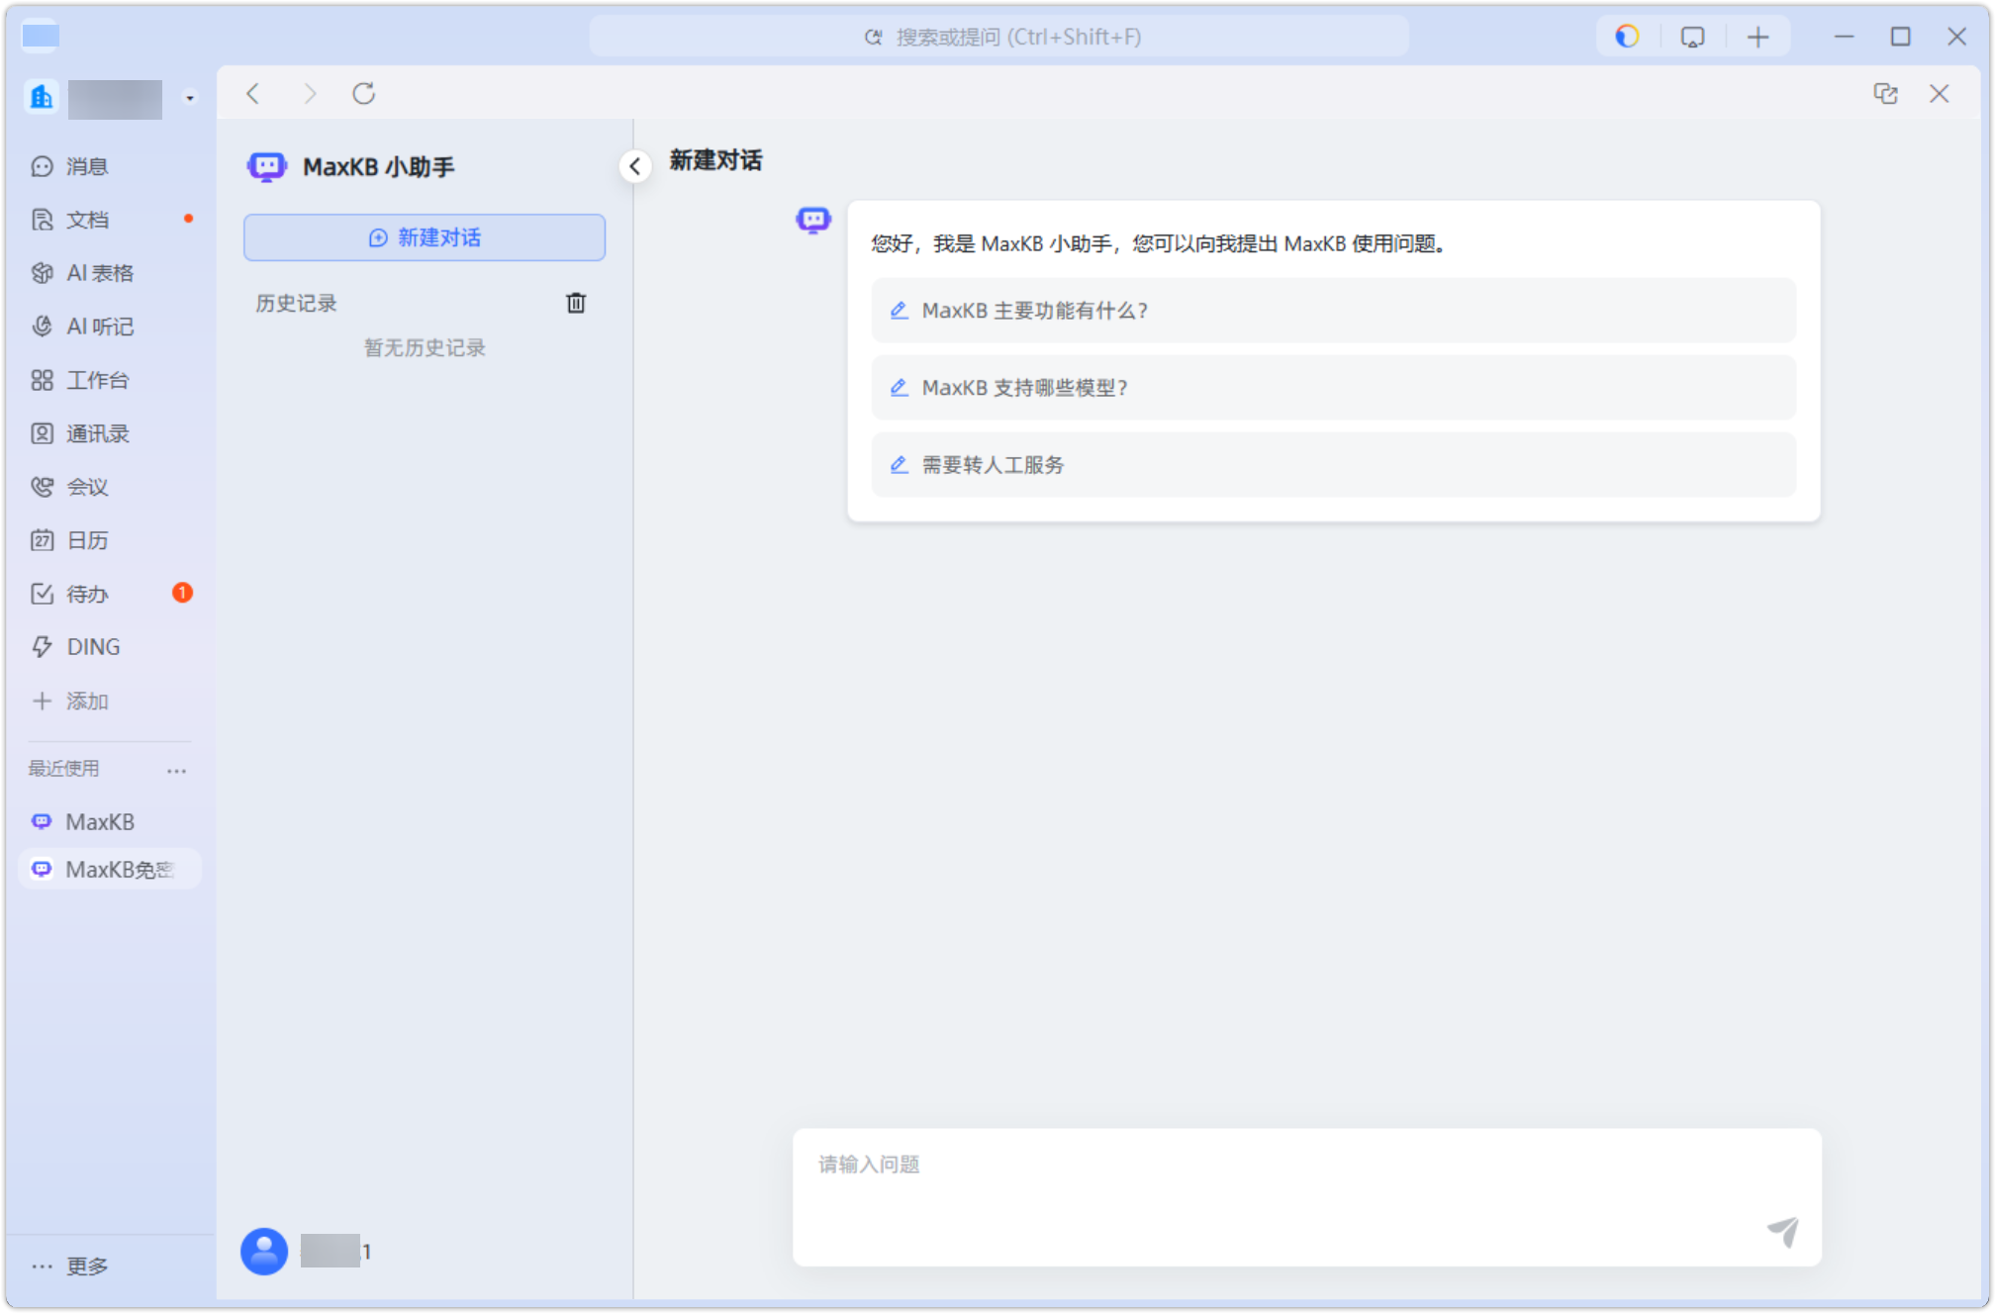Collapse the sidebar with the chevron button
This screenshot has height=1313, width=1995.
point(634,166)
